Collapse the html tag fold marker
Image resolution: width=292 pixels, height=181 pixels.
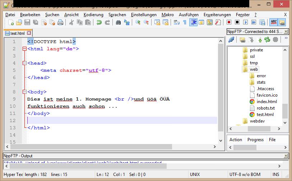coord(24,49)
